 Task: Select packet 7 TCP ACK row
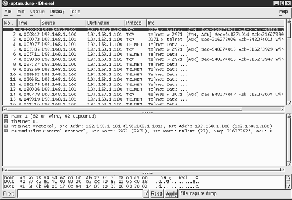tap(144, 59)
